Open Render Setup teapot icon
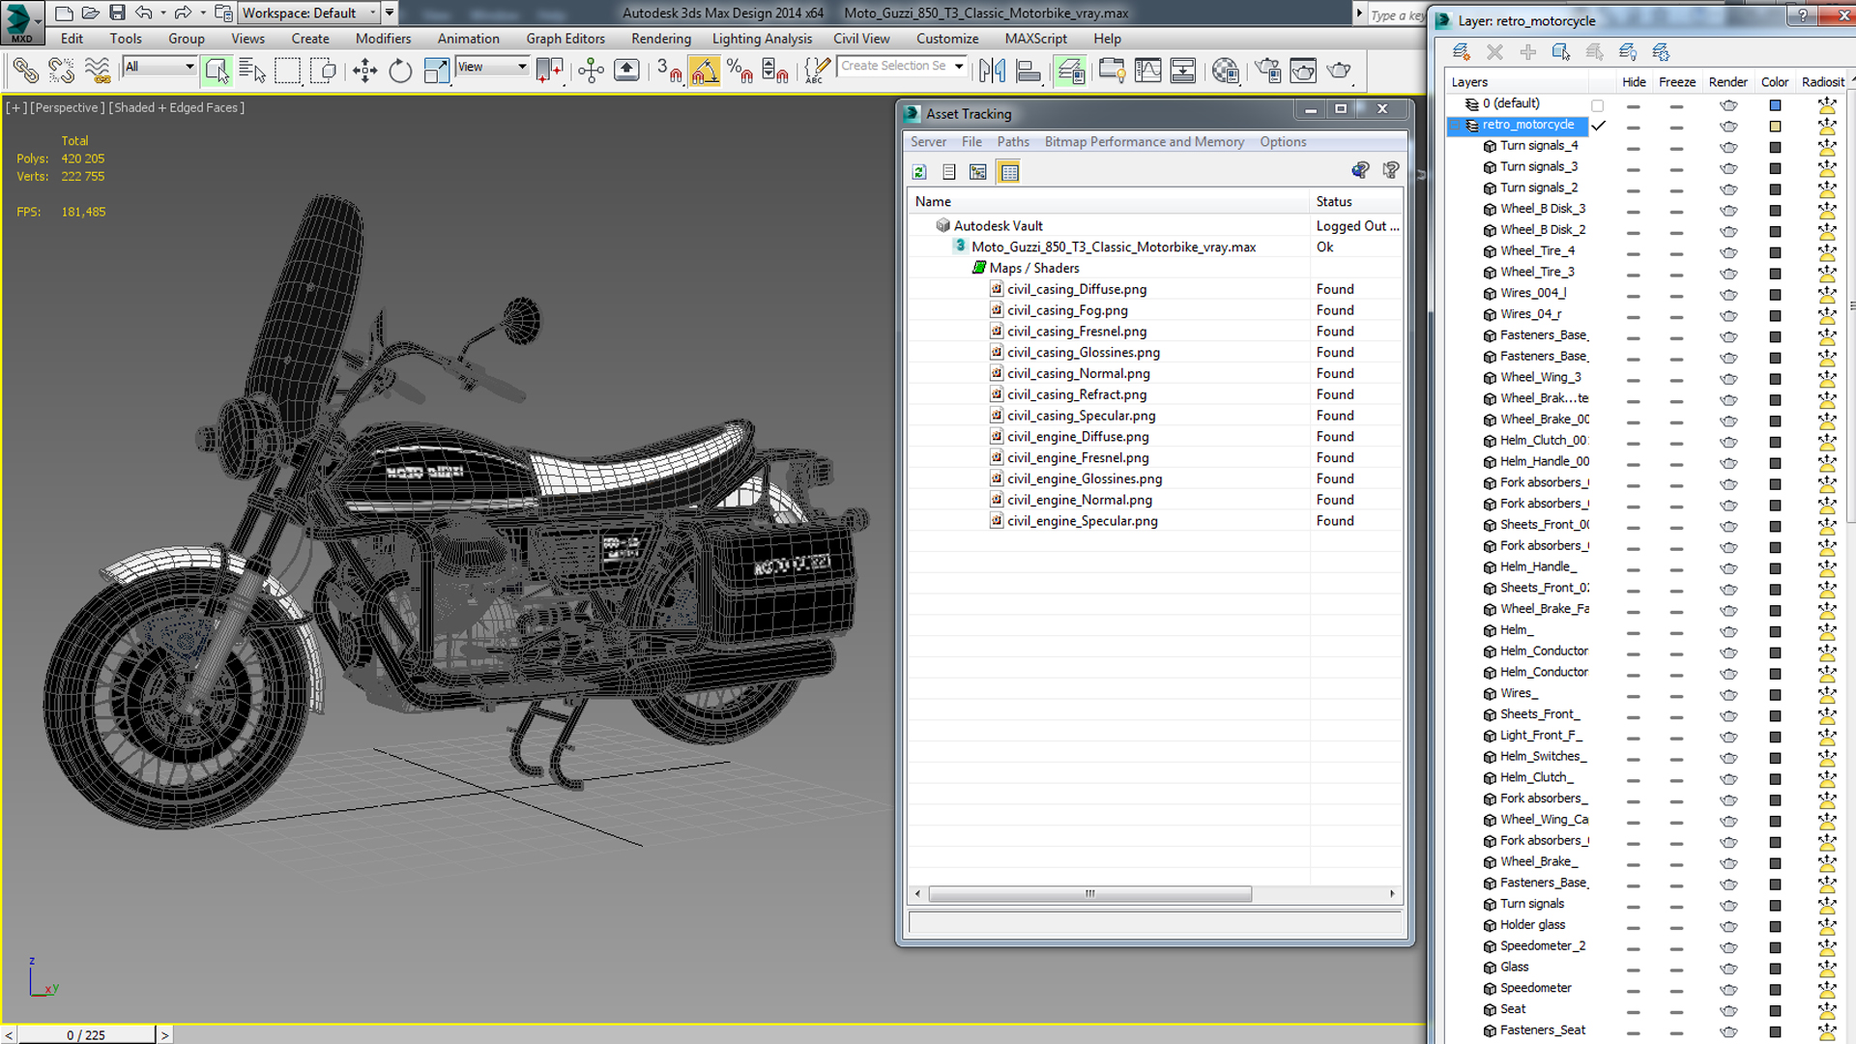The height and width of the screenshot is (1044, 1856). 1267,71
